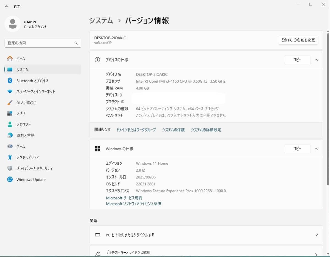Copy the device specifications

297,60
